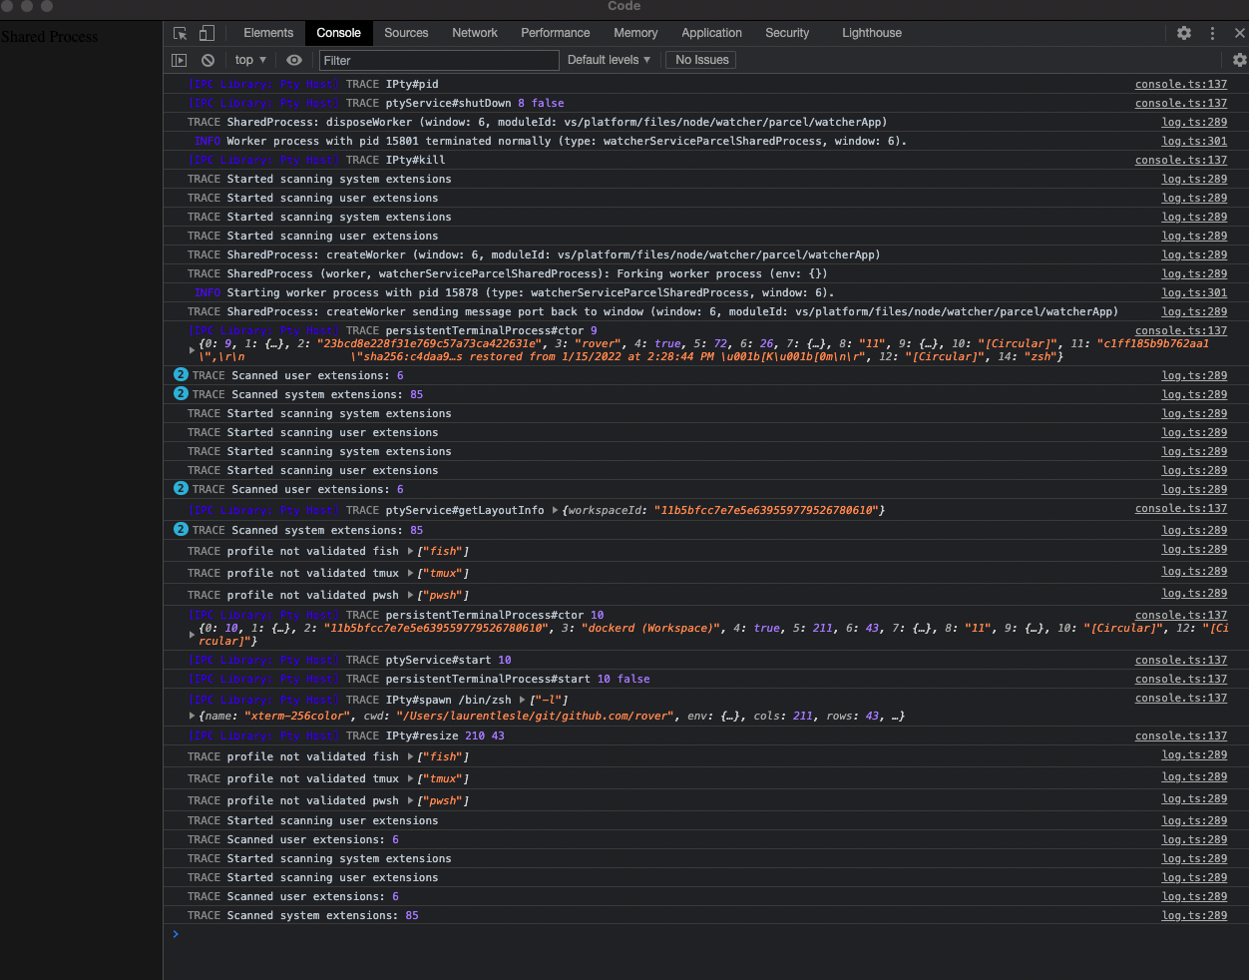Screen dimensions: 1249x980
Task: Click the 'No Issues' button
Action: click(699, 60)
